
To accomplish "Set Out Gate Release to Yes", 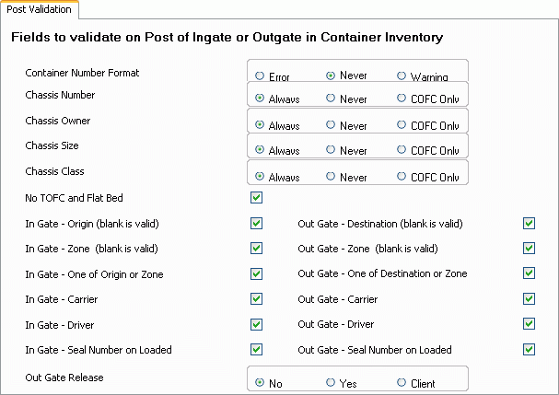I will coord(331,382).
